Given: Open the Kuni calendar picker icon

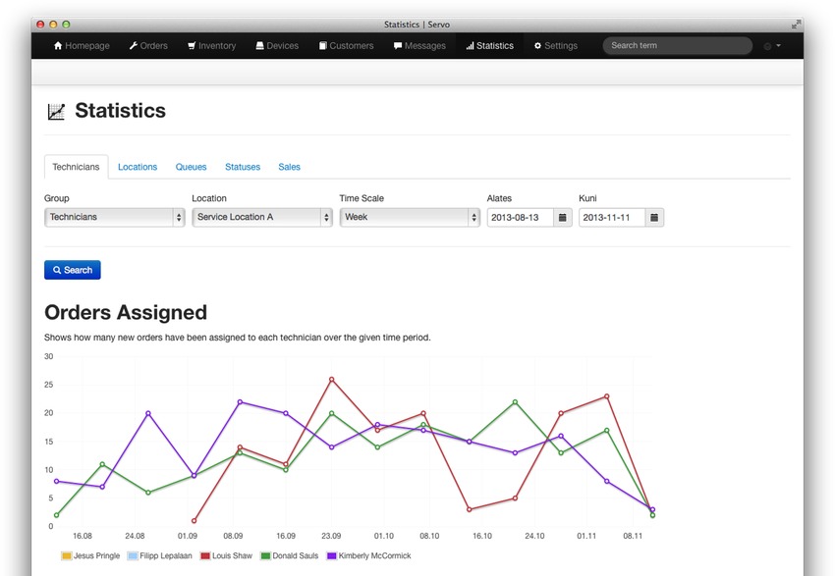Looking at the screenshot, I should [x=654, y=218].
